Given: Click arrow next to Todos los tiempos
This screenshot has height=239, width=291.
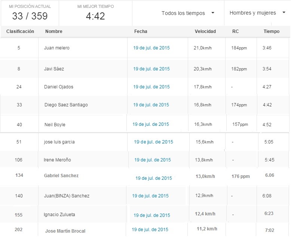Looking at the screenshot, I should (213, 13).
